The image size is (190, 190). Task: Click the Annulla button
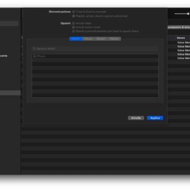(x=136, y=118)
